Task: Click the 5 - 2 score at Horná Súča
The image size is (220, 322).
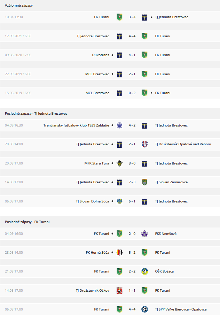Action: click(x=132, y=253)
